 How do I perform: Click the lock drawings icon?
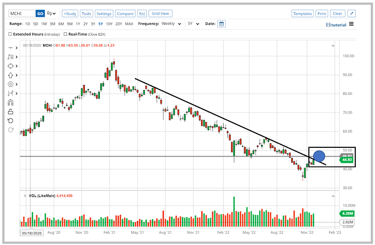coord(11,112)
